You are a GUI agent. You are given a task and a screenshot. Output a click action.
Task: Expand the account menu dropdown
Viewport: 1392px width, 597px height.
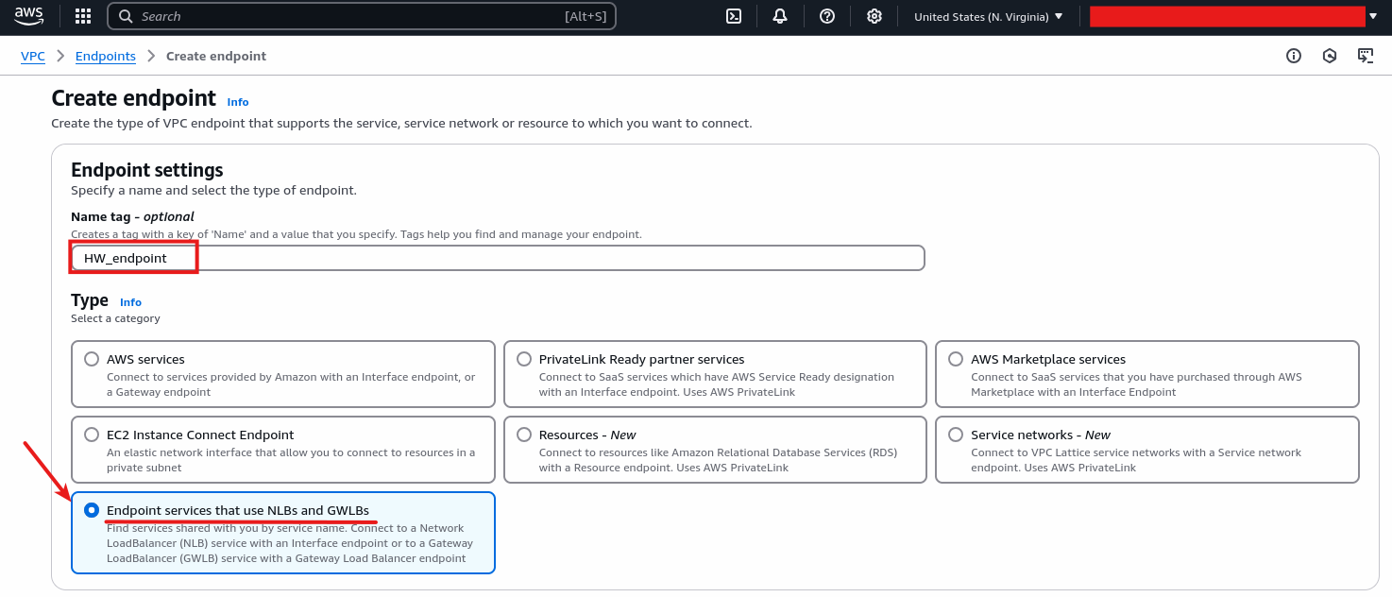(1375, 16)
